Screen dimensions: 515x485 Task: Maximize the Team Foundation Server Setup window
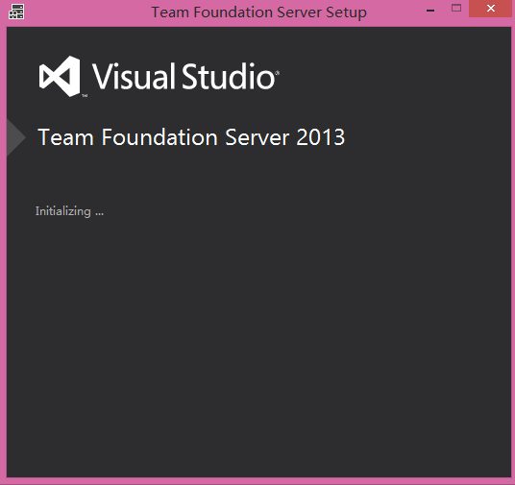coord(456,8)
